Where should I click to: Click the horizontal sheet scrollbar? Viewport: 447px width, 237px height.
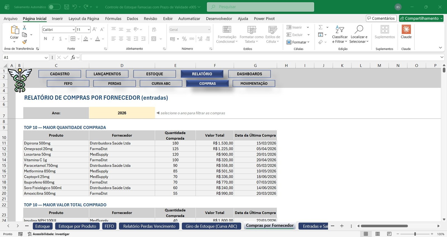click(x=384, y=226)
